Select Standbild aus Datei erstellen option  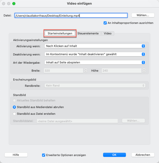15,114
